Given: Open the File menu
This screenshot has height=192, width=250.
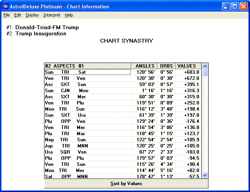Looking at the screenshot, I should tap(7, 15).
